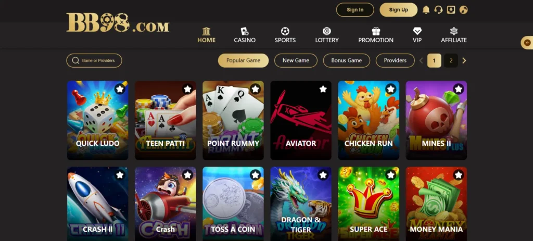Focus the Game or Providers search field
The height and width of the screenshot is (241, 533).
tap(94, 60)
